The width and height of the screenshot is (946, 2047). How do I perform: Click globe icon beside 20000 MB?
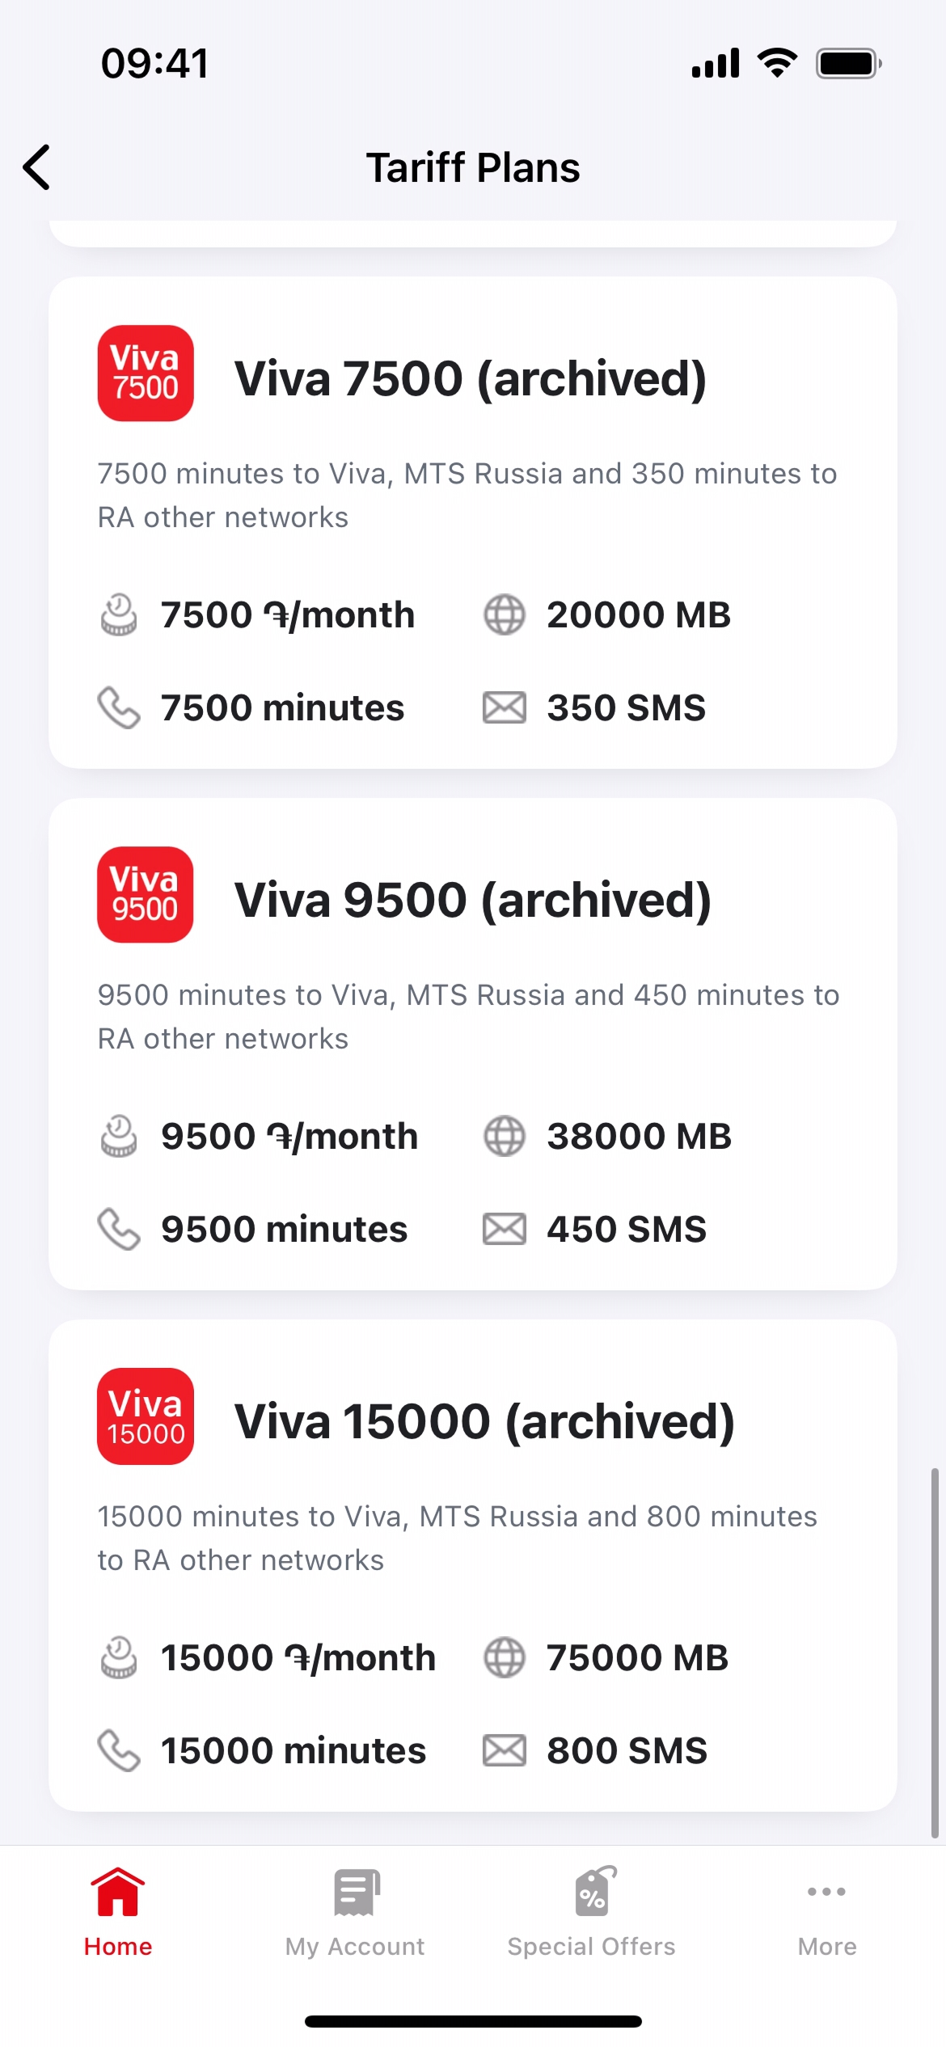pyautogui.click(x=505, y=615)
